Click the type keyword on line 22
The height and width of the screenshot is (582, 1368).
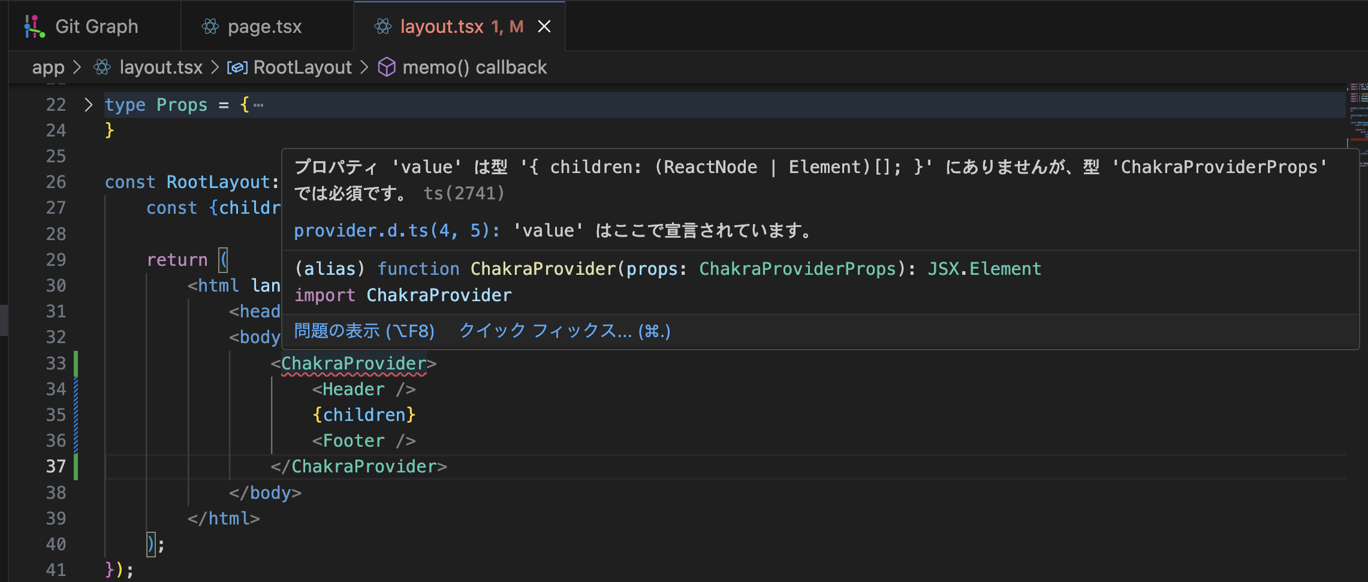tap(125, 105)
